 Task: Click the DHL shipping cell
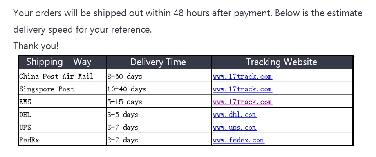pos(62,114)
